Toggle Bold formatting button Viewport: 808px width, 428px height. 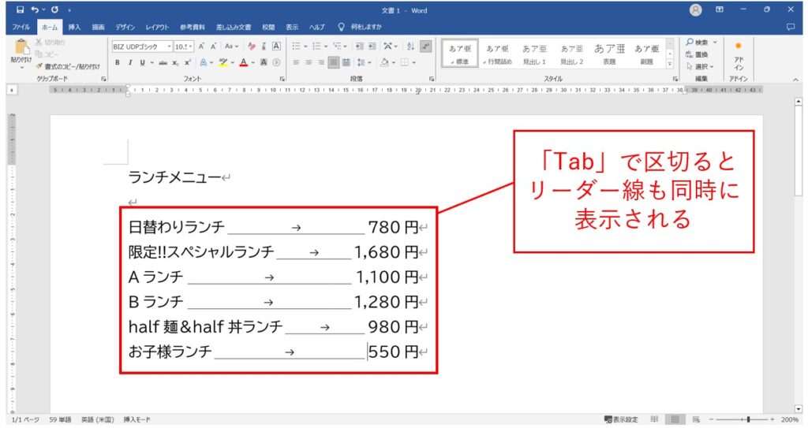click(118, 63)
